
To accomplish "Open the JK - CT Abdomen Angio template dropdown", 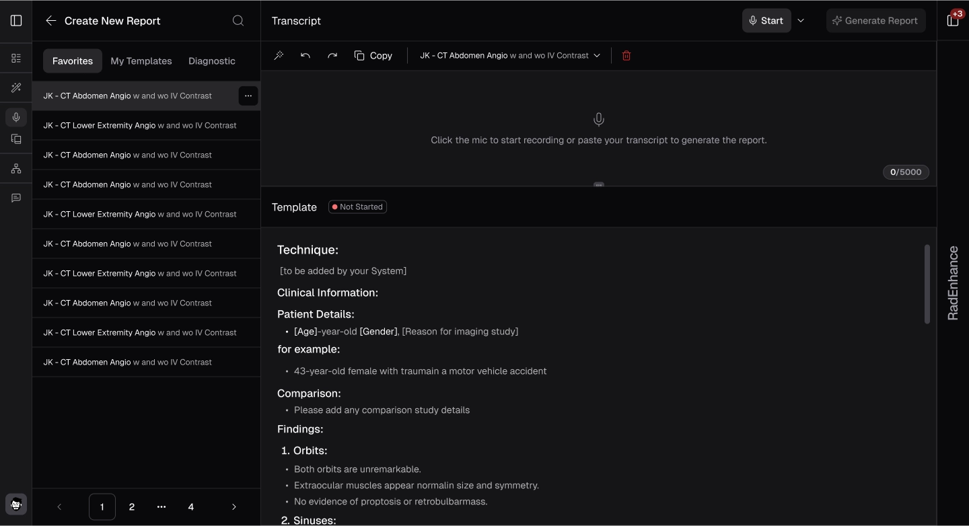I will 510,56.
